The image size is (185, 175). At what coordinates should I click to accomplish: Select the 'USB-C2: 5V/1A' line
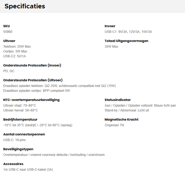15,56
